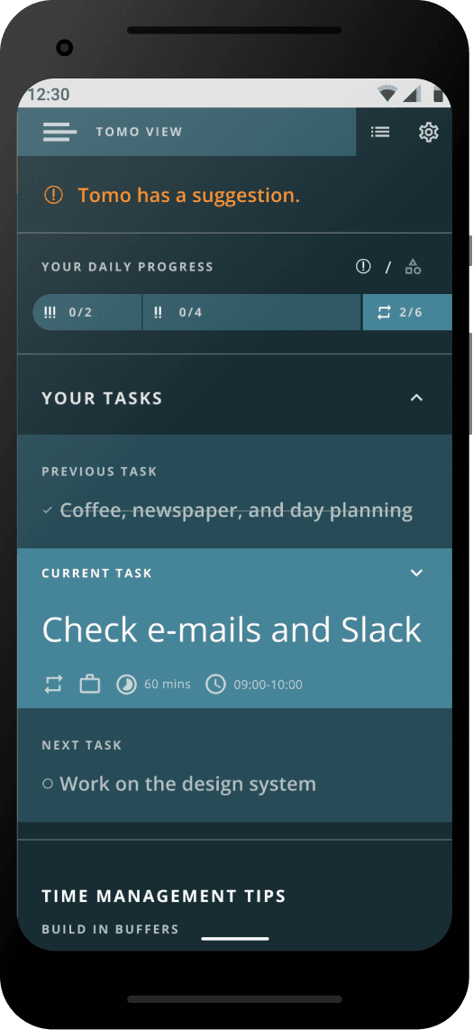
Task: Tap the repeat icon under current task
Action: (53, 685)
